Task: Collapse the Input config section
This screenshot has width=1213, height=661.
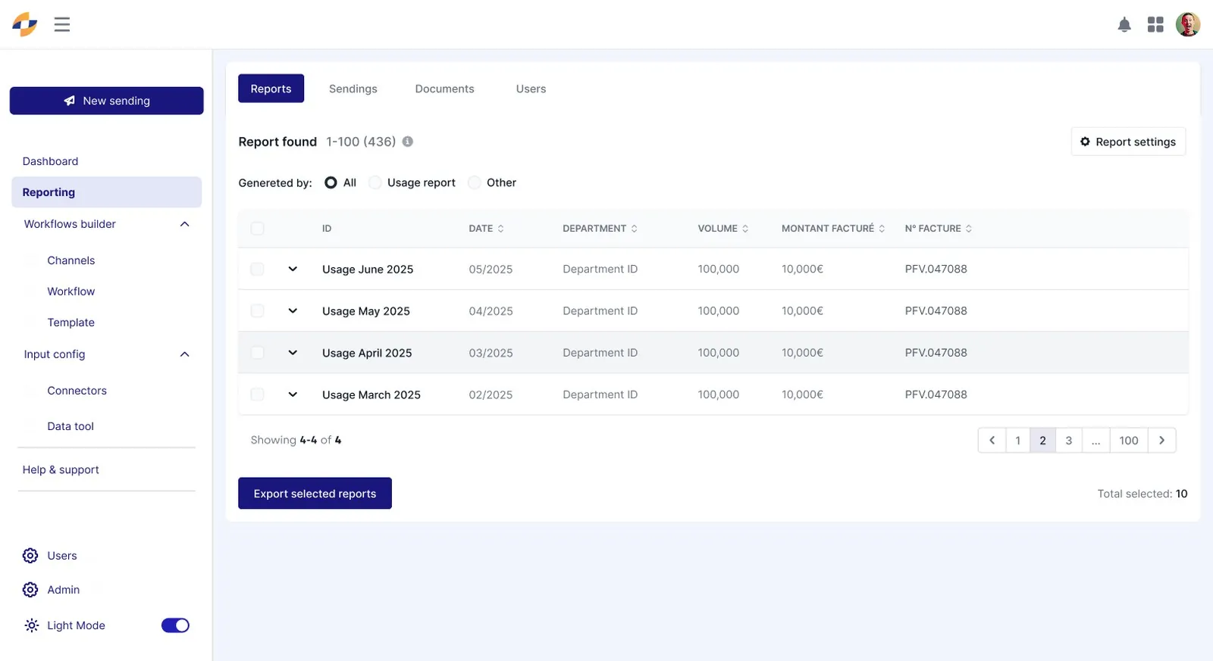Action: pyautogui.click(x=184, y=354)
